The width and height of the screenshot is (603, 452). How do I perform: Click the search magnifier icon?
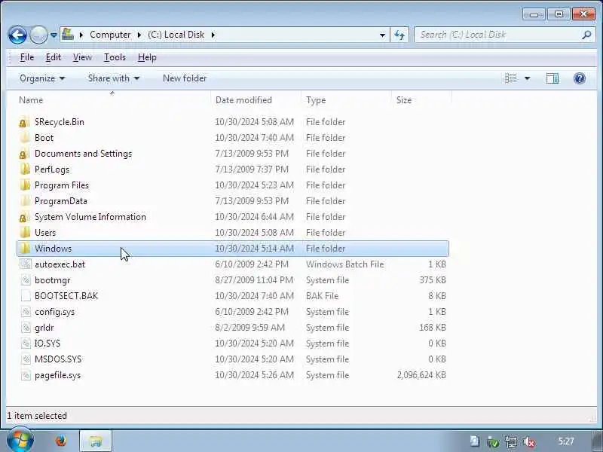coord(586,35)
